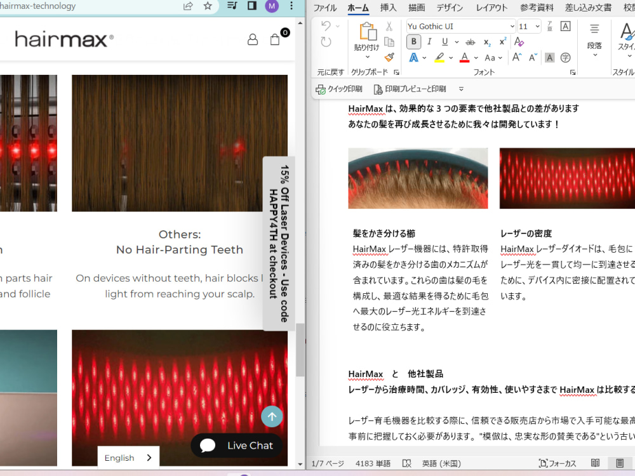Click the phonetic guide (ruby) icon
The width and height of the screenshot is (635, 476).
(549, 26)
